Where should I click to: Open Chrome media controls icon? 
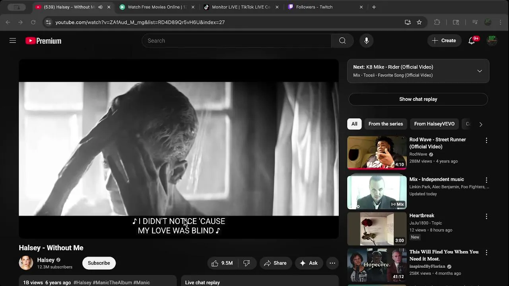coord(475,22)
